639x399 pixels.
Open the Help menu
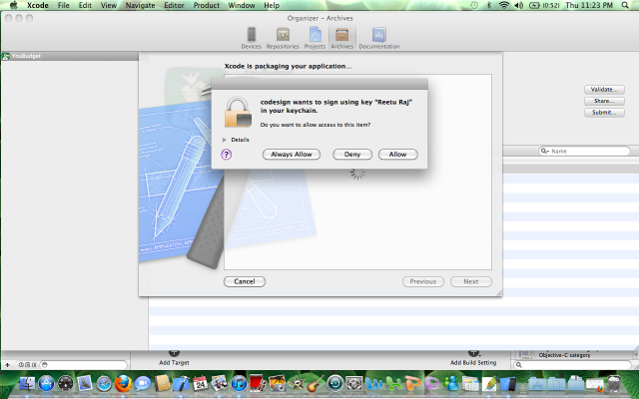pos(272,5)
